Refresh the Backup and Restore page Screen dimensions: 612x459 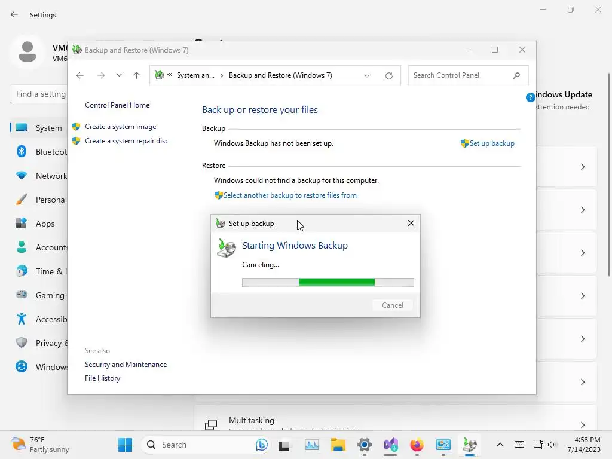pyautogui.click(x=388, y=76)
